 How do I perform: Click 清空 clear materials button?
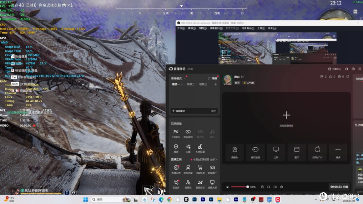click(x=213, y=111)
